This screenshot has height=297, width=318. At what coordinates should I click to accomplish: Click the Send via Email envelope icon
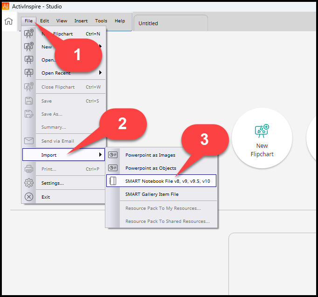(x=29, y=141)
